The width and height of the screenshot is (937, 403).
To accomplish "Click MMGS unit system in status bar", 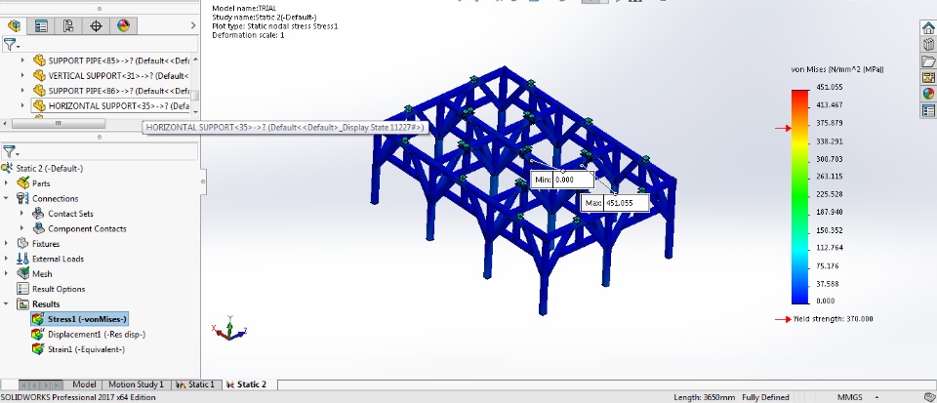I will (850, 397).
